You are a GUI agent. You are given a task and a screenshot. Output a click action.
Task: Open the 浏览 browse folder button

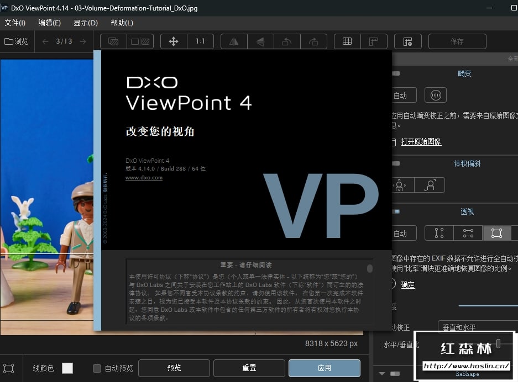point(17,41)
